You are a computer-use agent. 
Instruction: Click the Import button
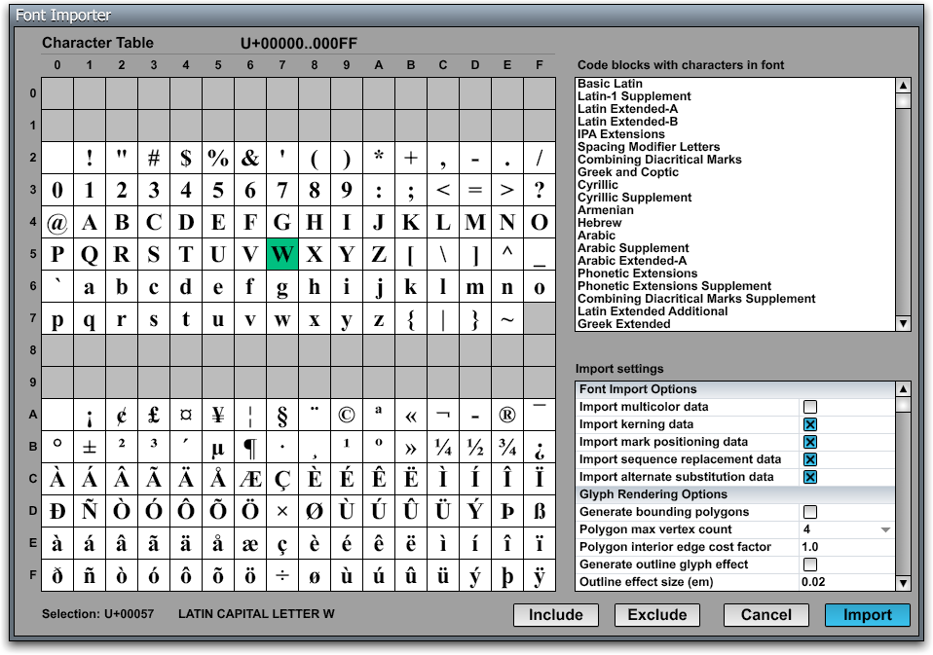(x=867, y=614)
